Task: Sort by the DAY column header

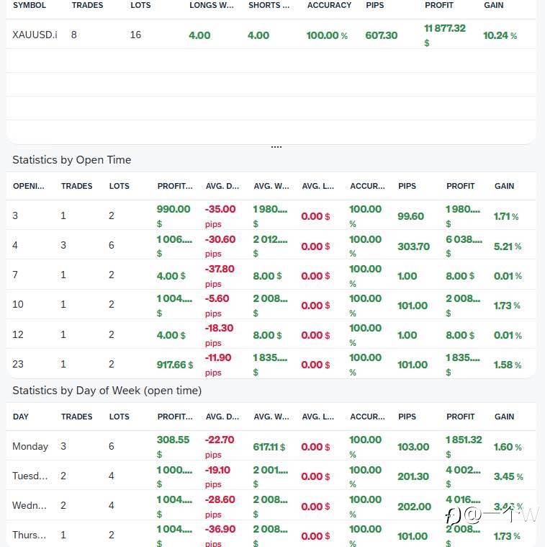Action: [21, 417]
